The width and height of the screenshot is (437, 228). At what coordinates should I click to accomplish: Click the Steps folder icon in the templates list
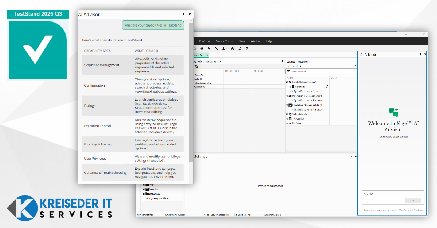pos(147,184)
